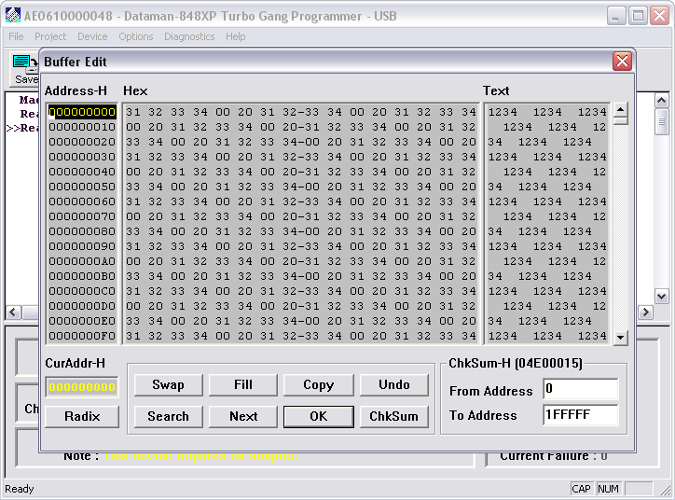
Task: Click text 34 in row 000000020
Action: (495, 142)
